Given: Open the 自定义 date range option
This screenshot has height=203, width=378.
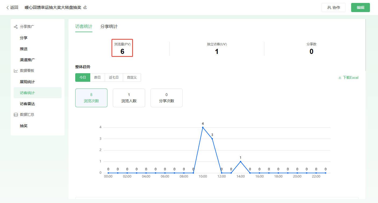Looking at the screenshot, I should click(x=132, y=77).
